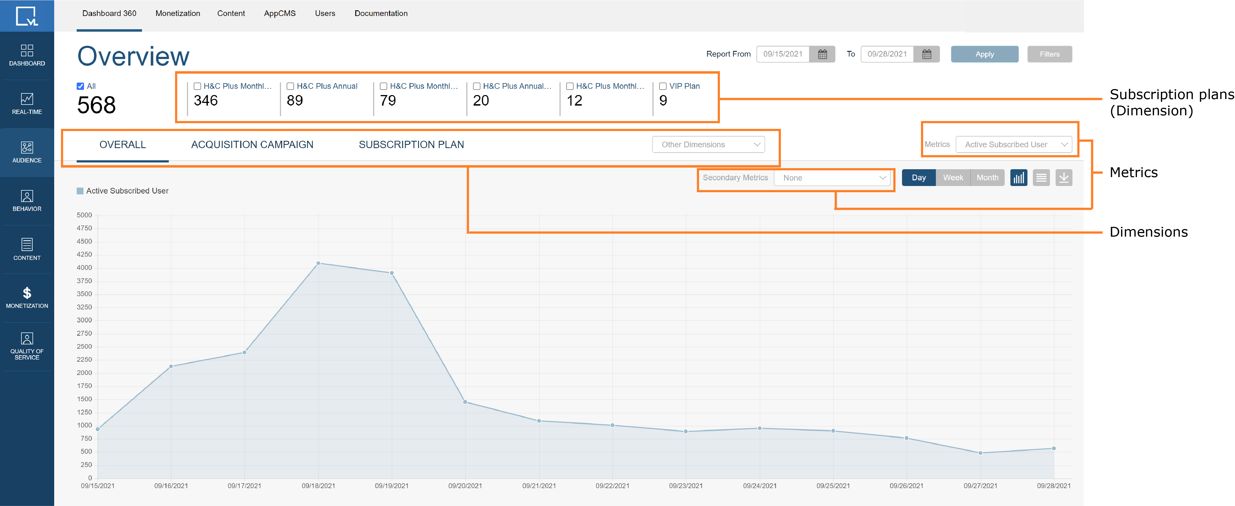The width and height of the screenshot is (1235, 506).
Task: Click the 09/15/2021 x-axis label
Action: pyautogui.click(x=98, y=486)
